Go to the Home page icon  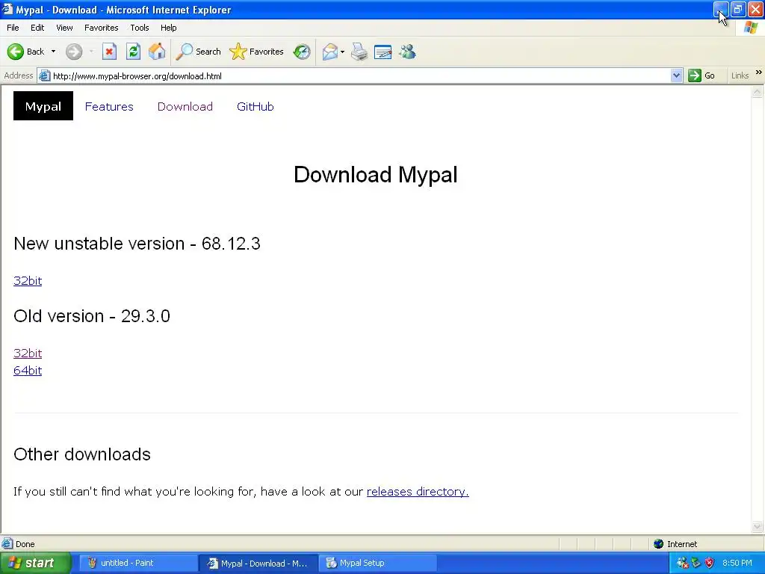157,52
